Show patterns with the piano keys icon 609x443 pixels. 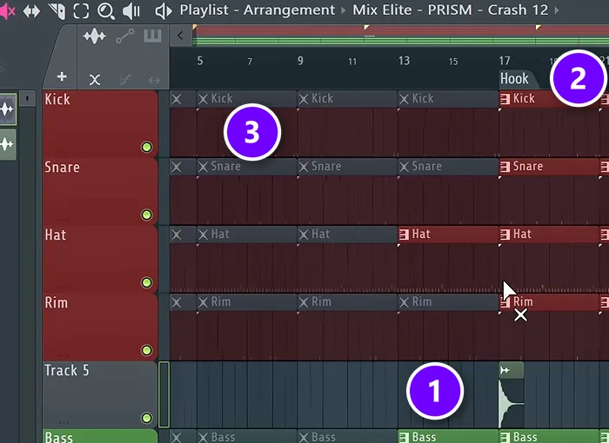click(152, 36)
